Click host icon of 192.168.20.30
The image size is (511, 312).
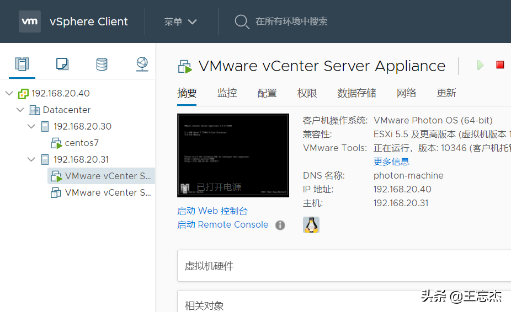coord(45,126)
